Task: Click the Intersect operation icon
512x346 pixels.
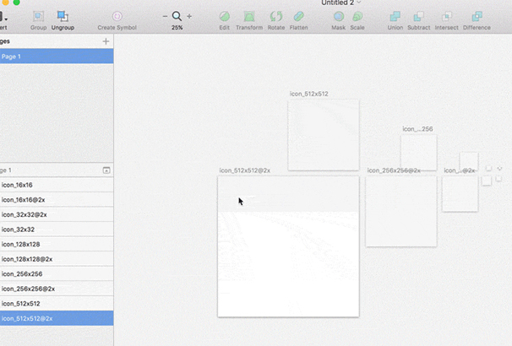Action: [x=446, y=17]
